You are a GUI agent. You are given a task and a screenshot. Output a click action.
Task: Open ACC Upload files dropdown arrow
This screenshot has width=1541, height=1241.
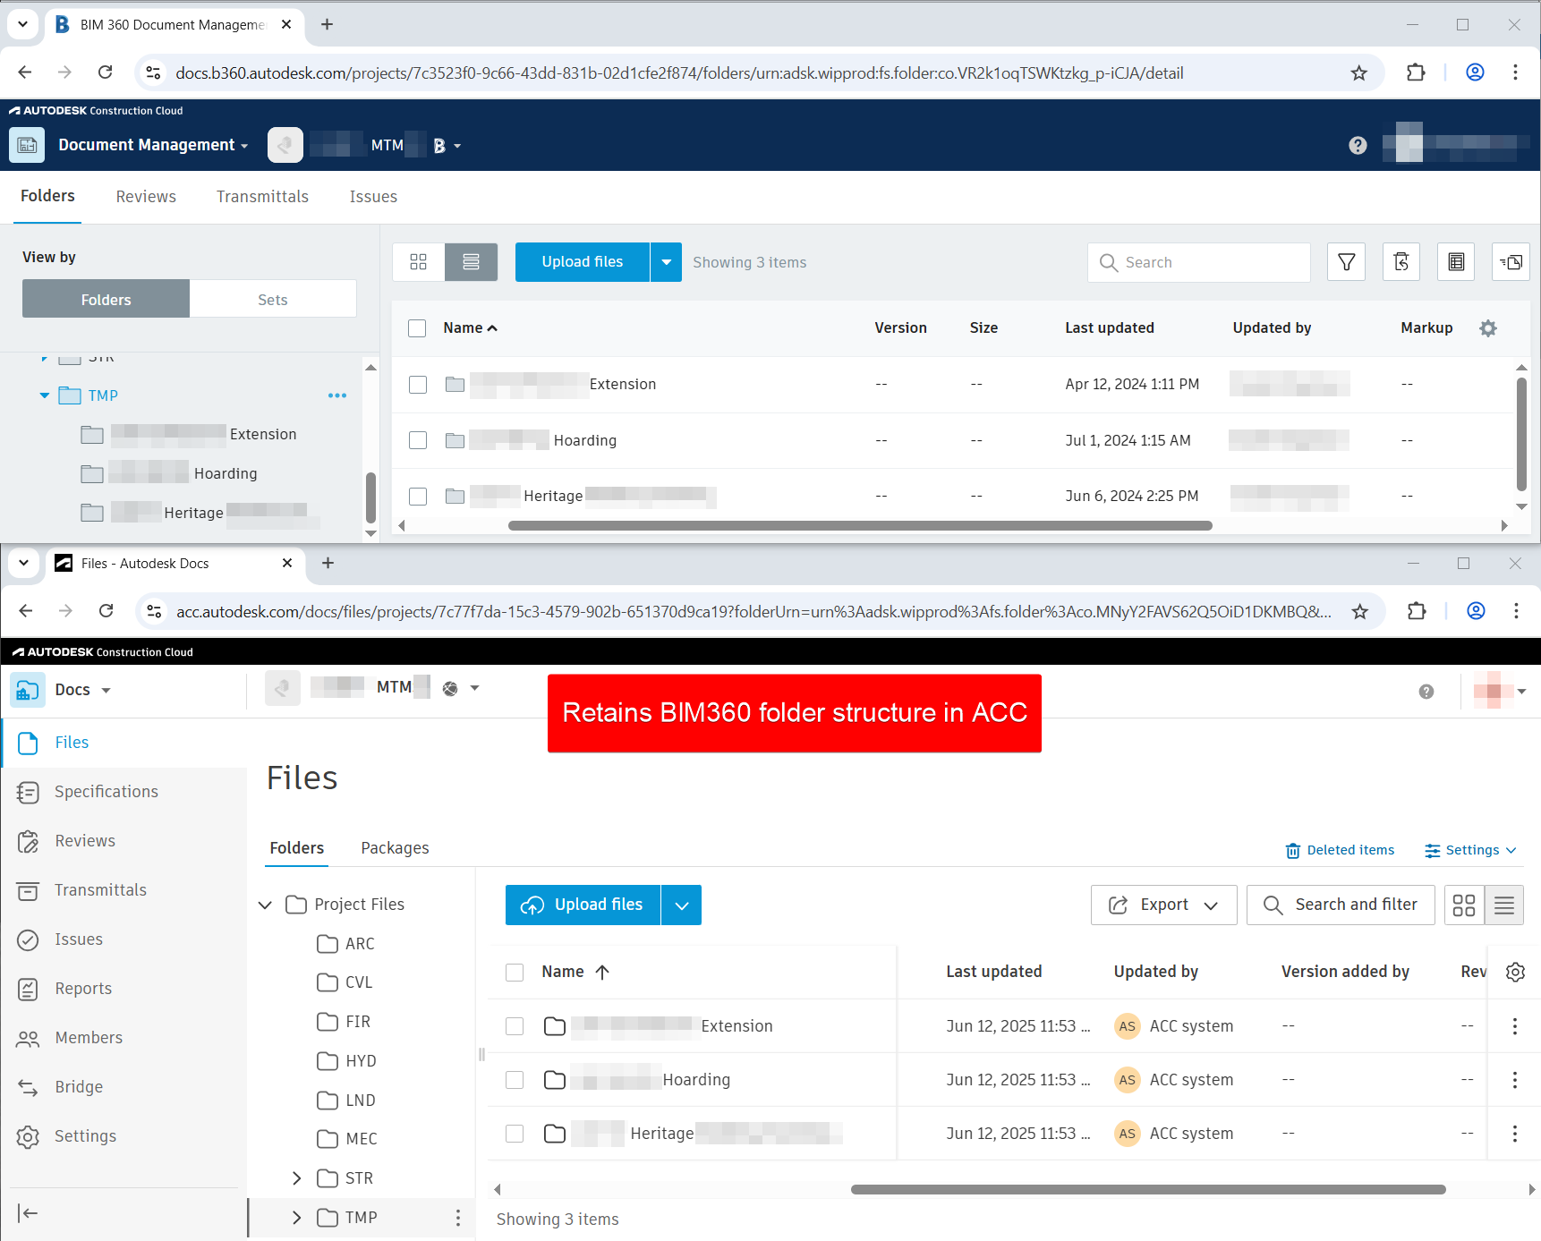(x=681, y=905)
